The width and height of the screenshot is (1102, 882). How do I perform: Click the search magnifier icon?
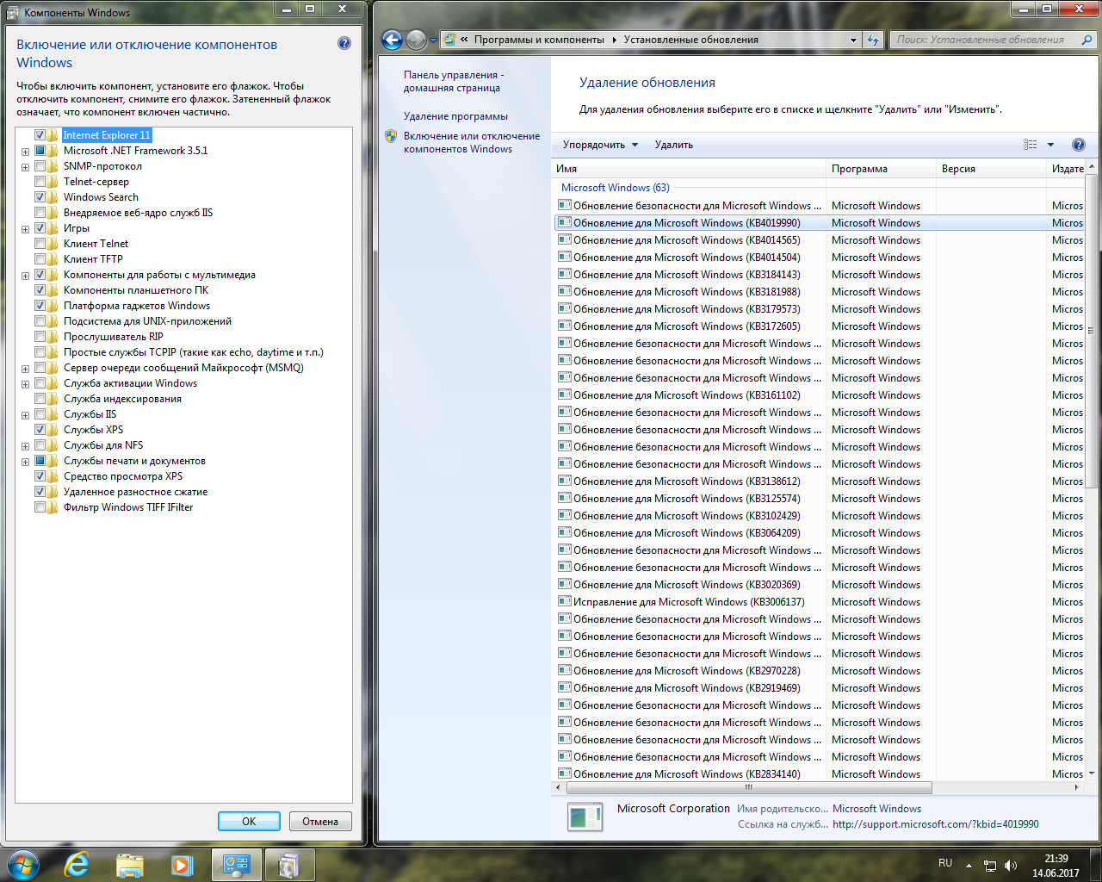pos(1087,40)
